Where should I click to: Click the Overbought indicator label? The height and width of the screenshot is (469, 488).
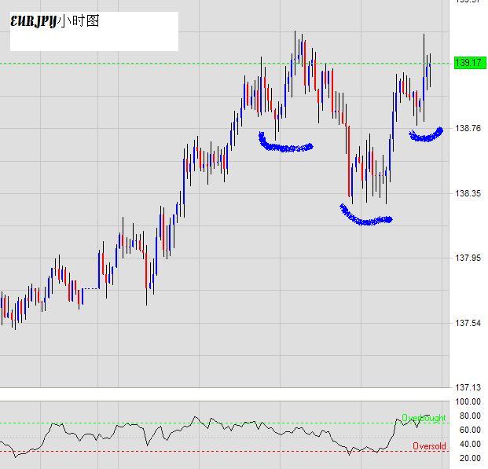(x=424, y=418)
